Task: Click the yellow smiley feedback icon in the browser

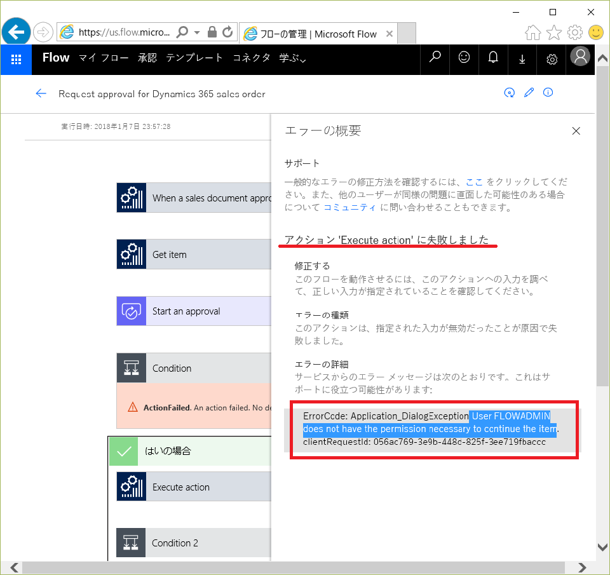Action: [x=595, y=32]
